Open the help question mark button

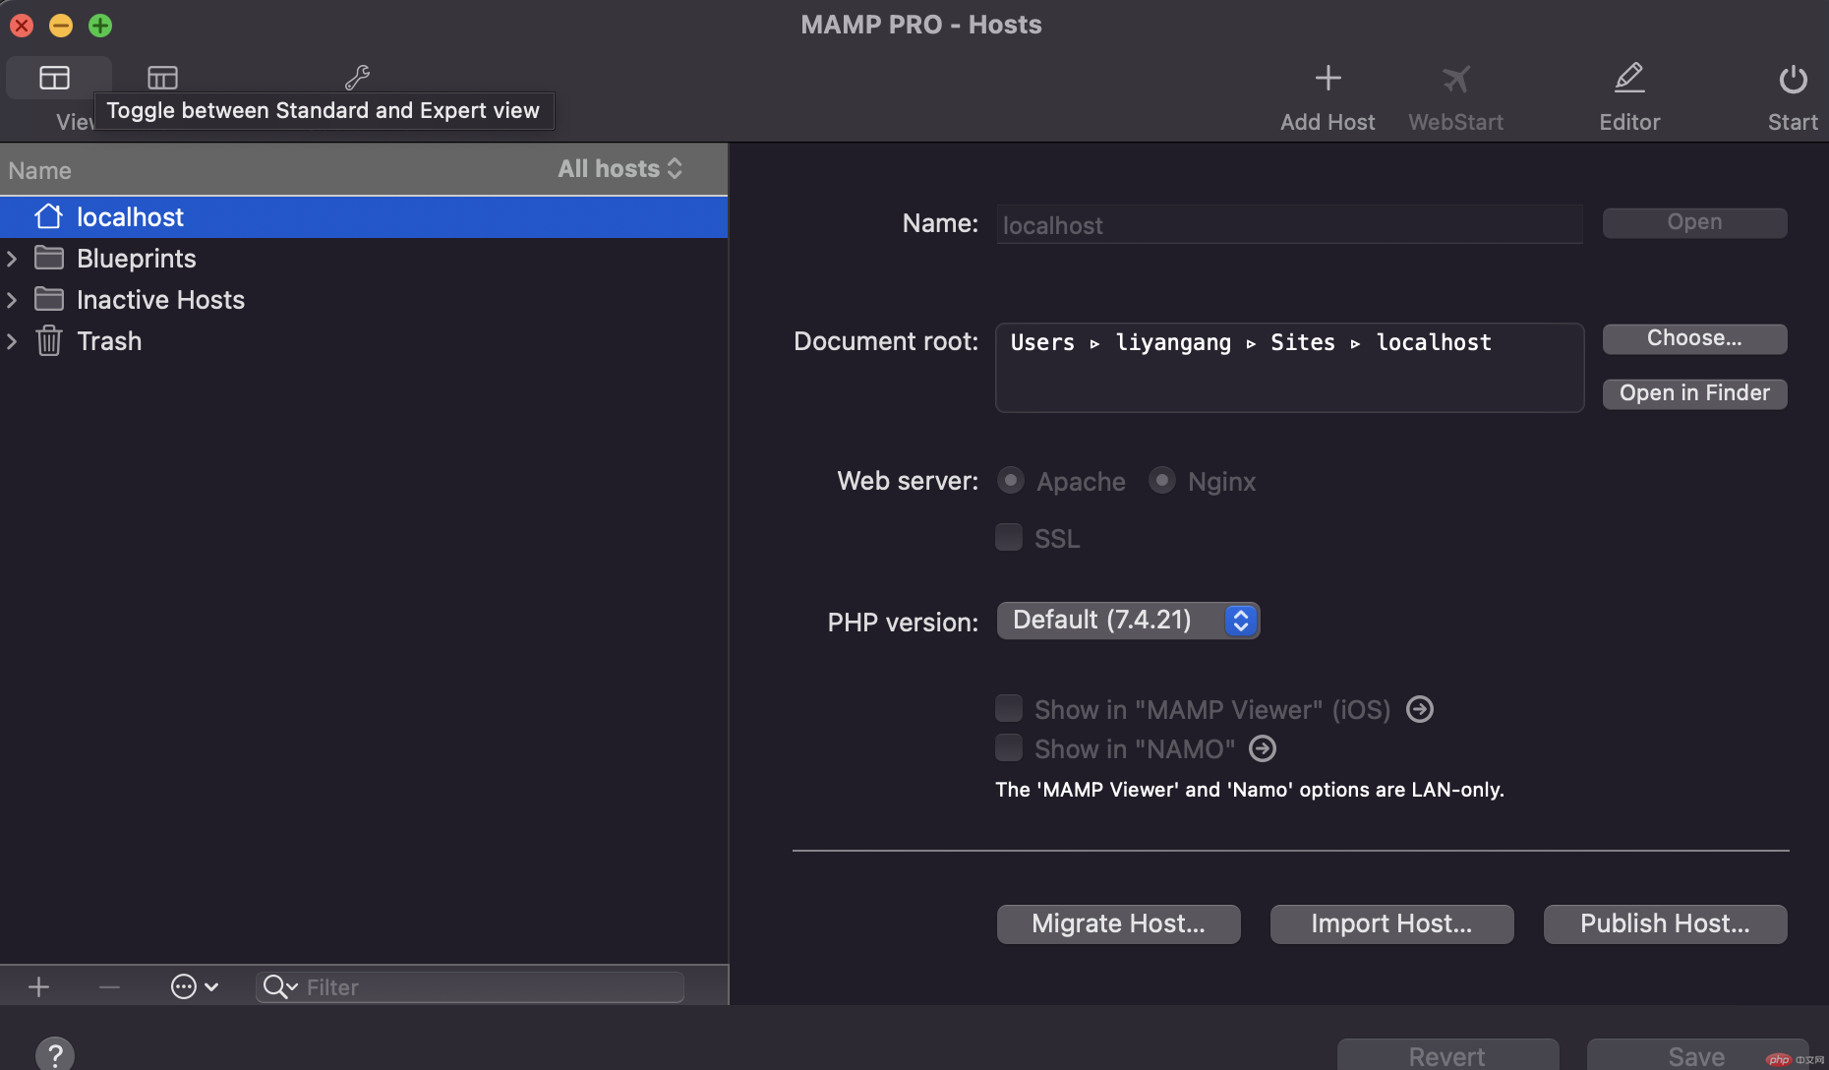[55, 1054]
